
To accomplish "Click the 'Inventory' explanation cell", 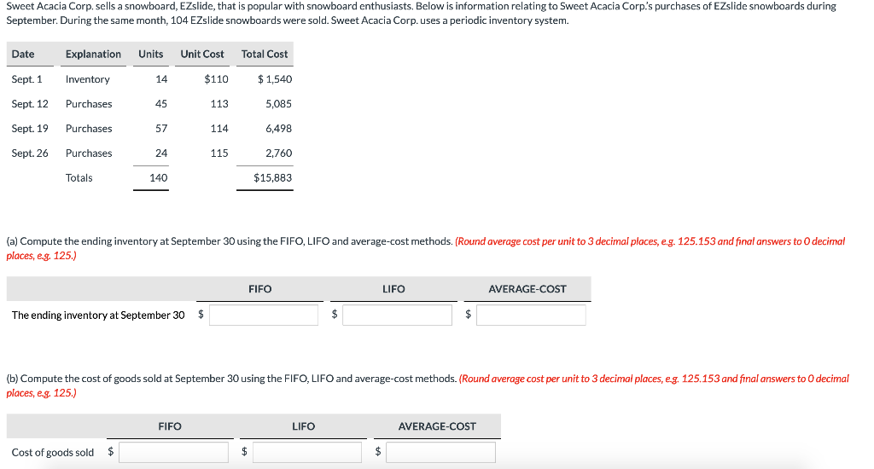I will 88,79.
